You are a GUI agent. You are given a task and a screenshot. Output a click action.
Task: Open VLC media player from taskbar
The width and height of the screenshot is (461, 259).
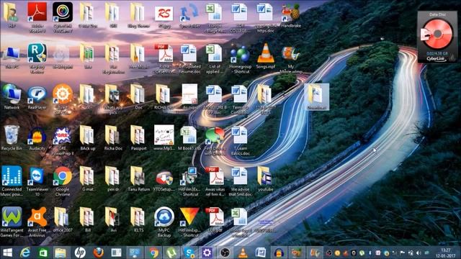pos(243,253)
